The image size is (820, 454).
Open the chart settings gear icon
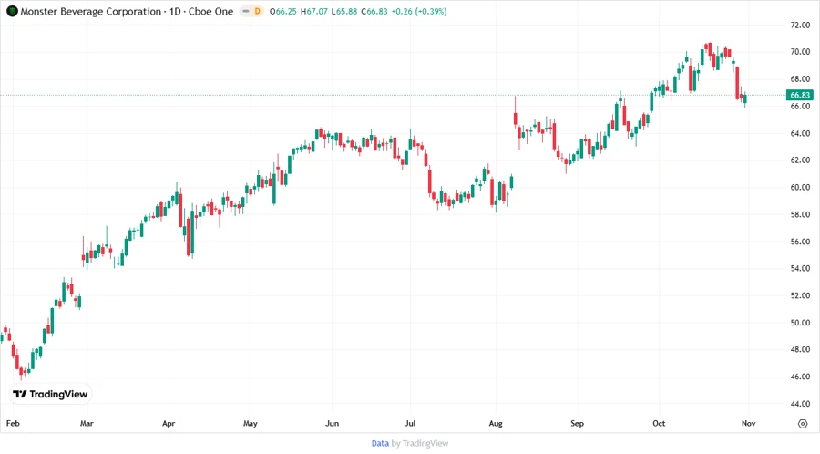803,424
